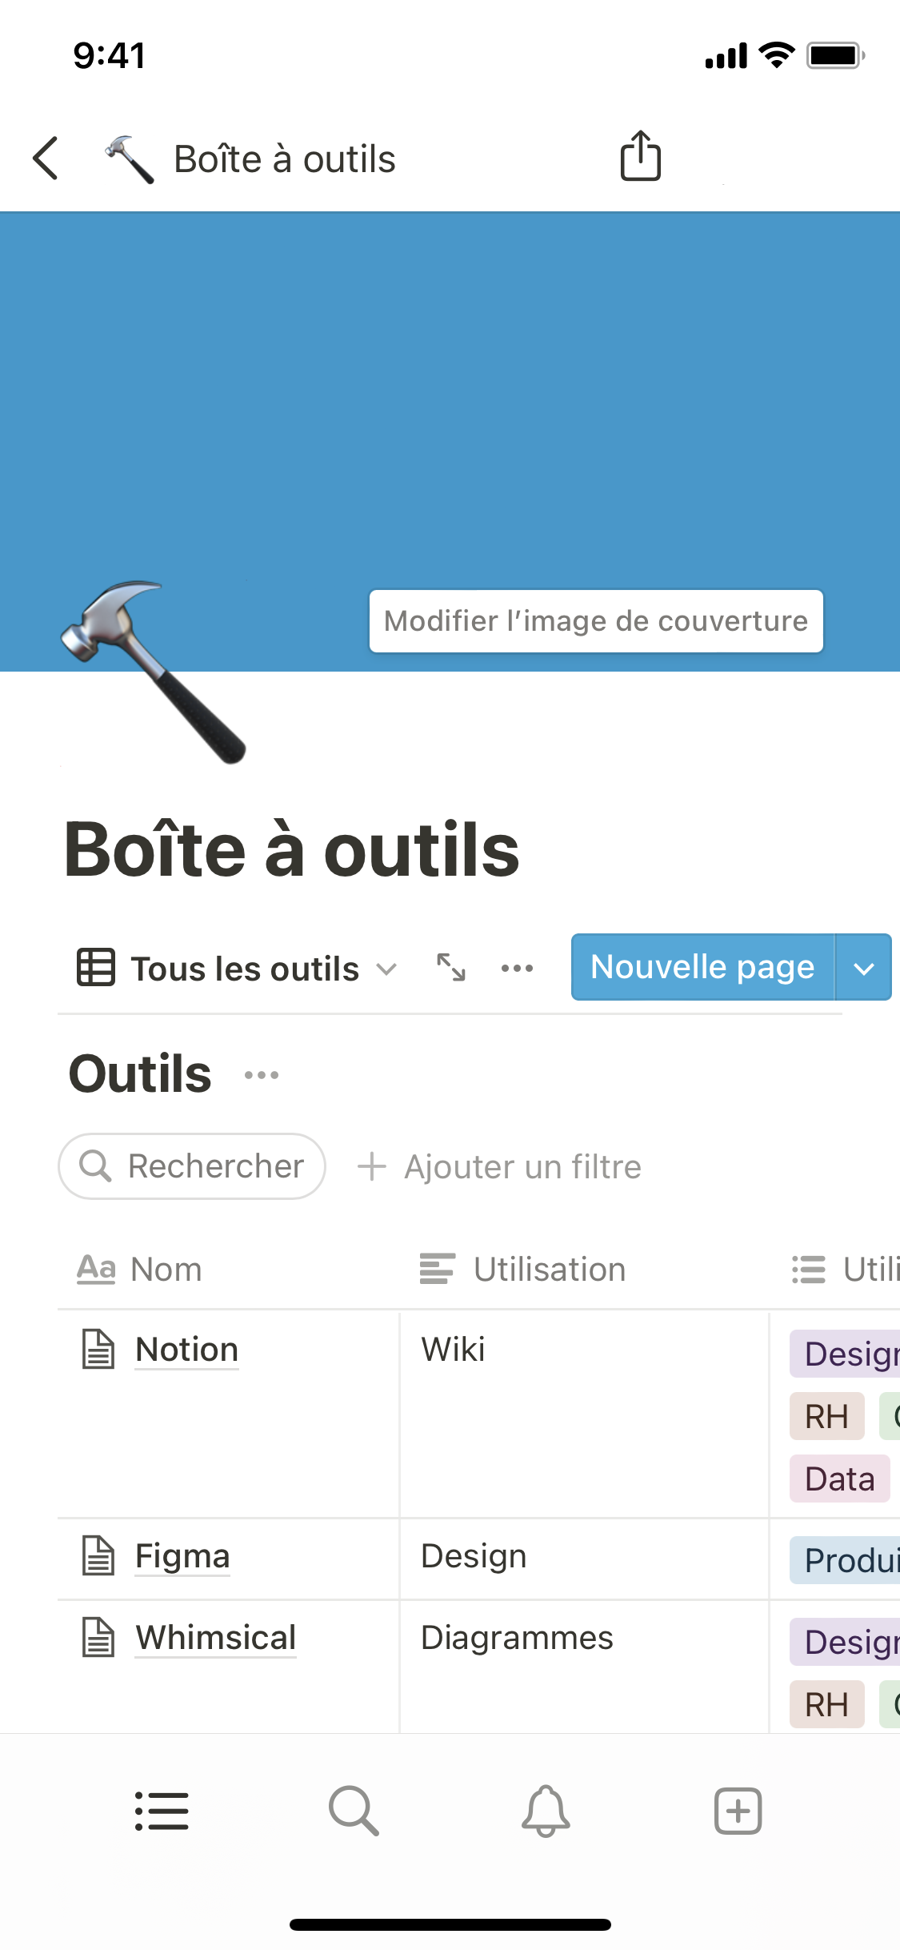Open the Notion page row
This screenshot has width=900, height=1950.
(x=186, y=1350)
